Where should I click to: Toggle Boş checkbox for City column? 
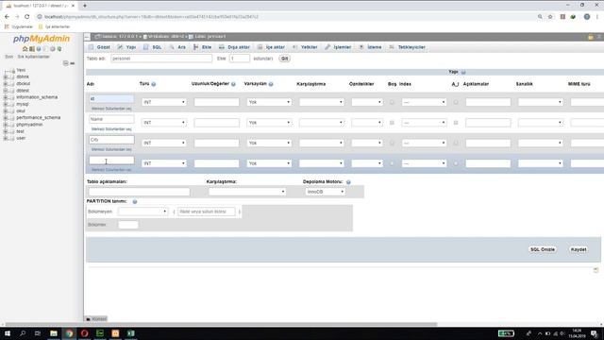[x=392, y=143]
